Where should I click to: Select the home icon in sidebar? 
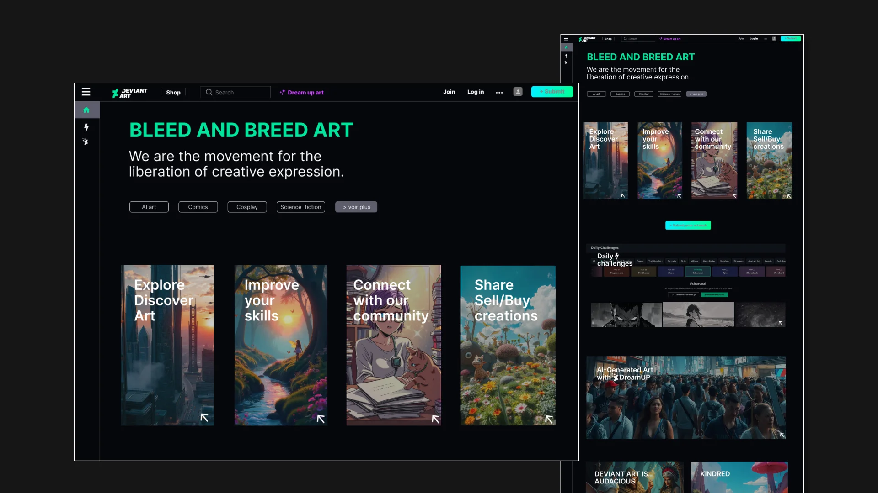click(x=86, y=110)
